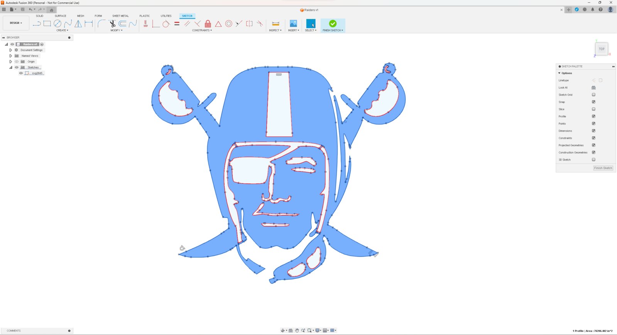Apply the Fix/Unfix lock constraint
617x335 pixels.
tap(208, 23)
